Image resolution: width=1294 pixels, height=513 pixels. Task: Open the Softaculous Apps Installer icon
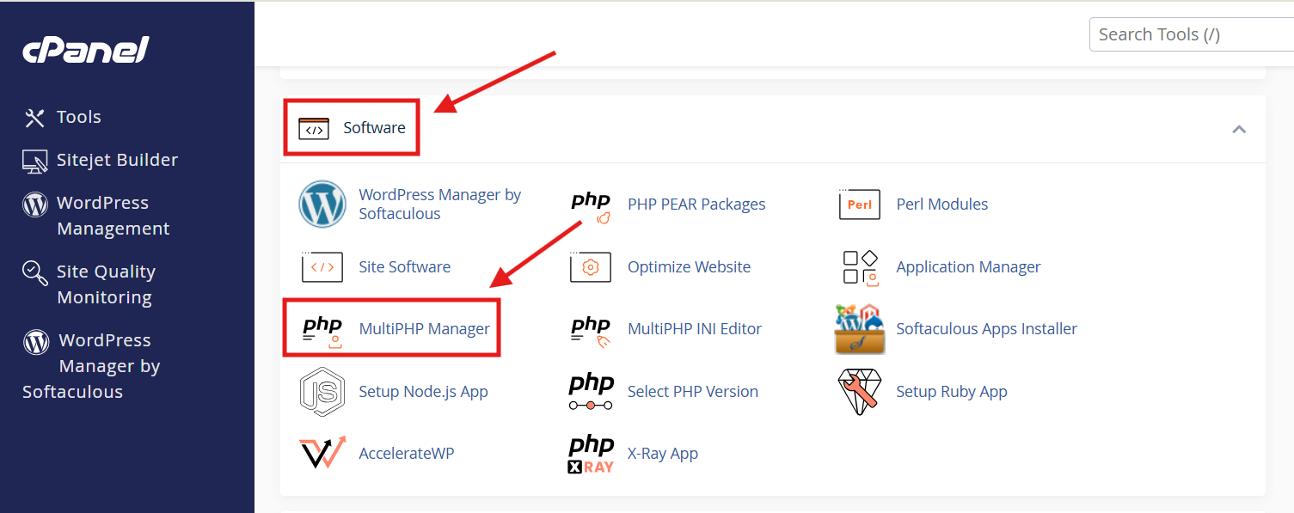click(x=859, y=329)
